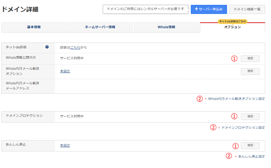This screenshot has width=271, height=168.
Task: Open the ドメイン機能一覧 button
Action: (x=247, y=9)
